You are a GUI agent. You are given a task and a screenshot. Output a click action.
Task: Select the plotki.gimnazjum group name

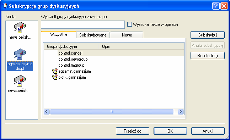coord(72,77)
